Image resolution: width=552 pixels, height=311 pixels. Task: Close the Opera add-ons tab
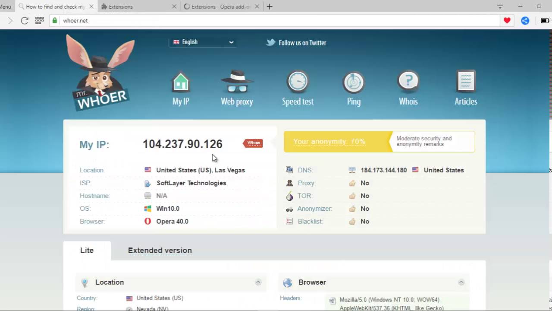[x=256, y=6]
